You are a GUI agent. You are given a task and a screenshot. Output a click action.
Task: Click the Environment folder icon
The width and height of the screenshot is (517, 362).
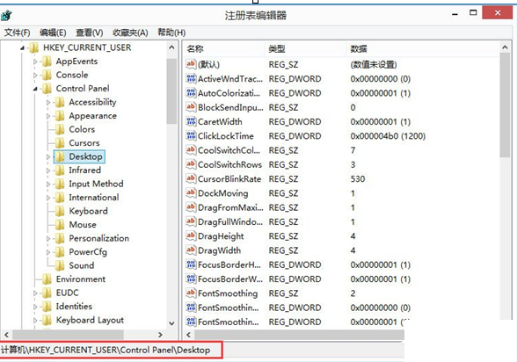47,279
